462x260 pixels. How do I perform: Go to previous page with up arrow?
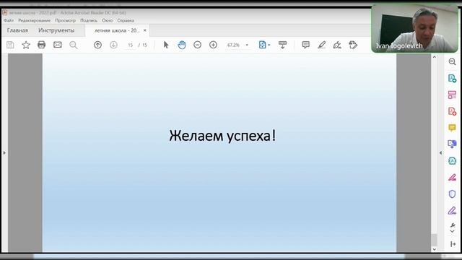point(98,45)
